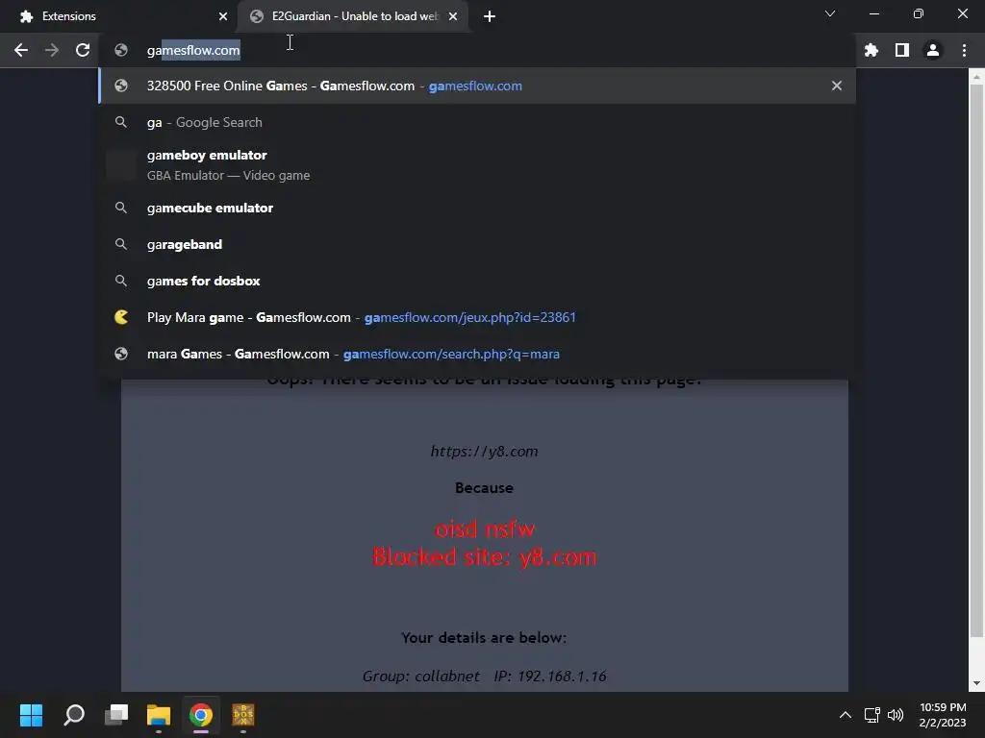The height and width of the screenshot is (738, 985).
Task: Reload the current page
Action: (x=83, y=50)
